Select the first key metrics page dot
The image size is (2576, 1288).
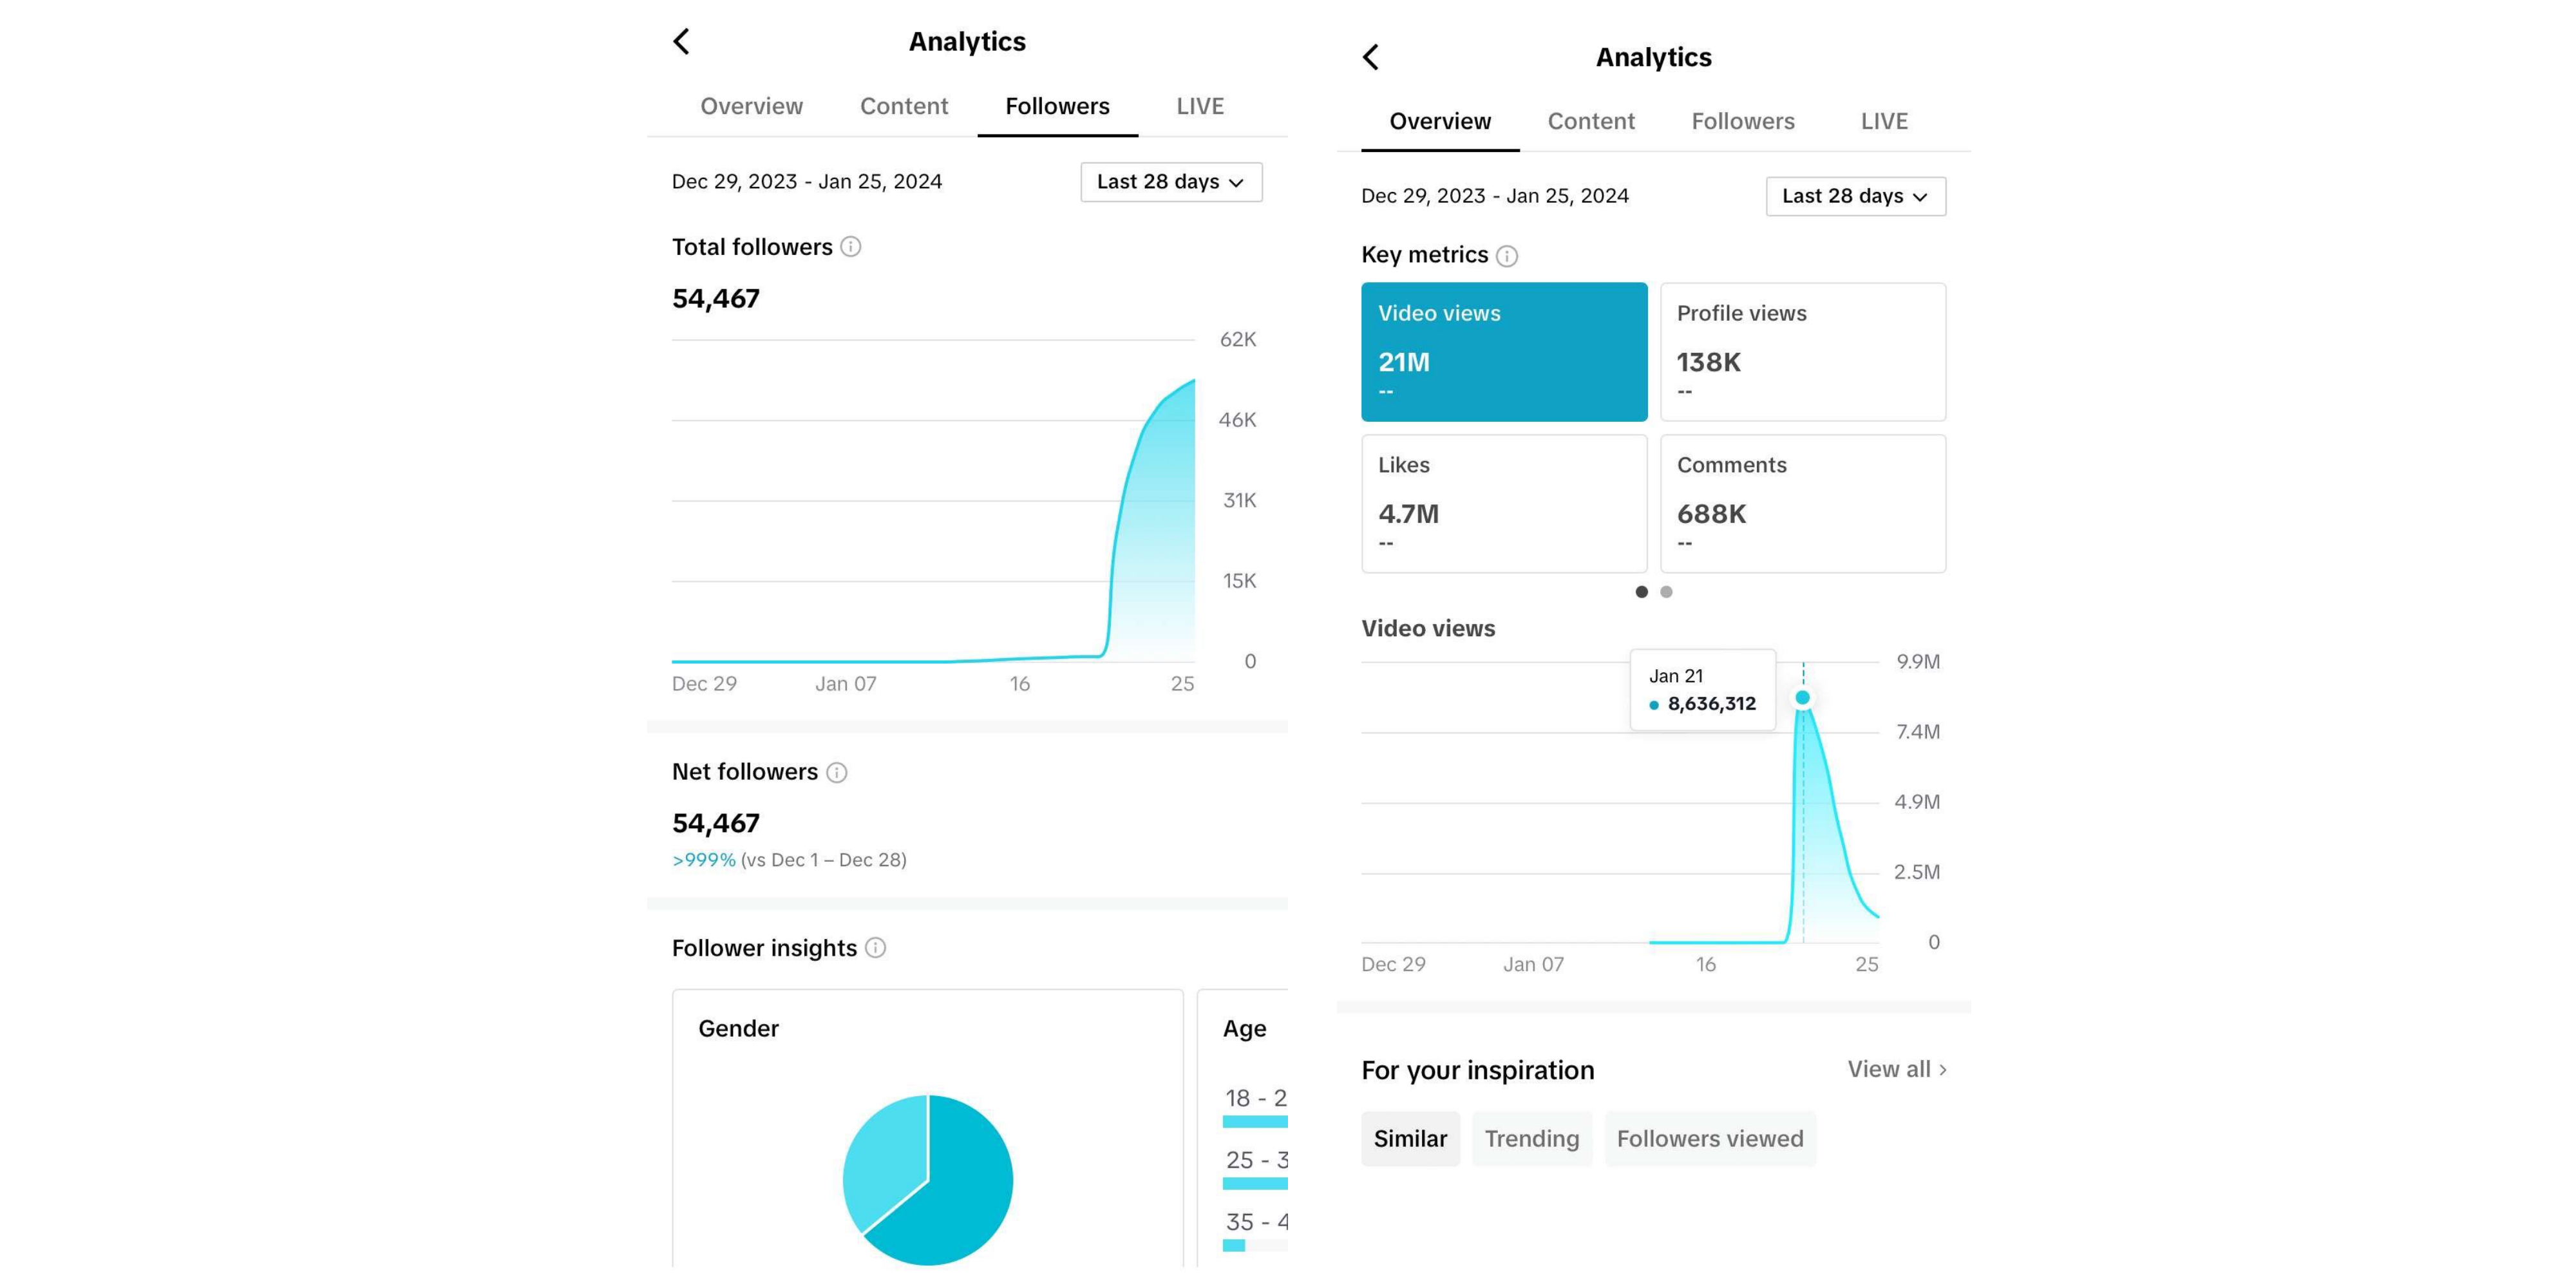[1641, 592]
